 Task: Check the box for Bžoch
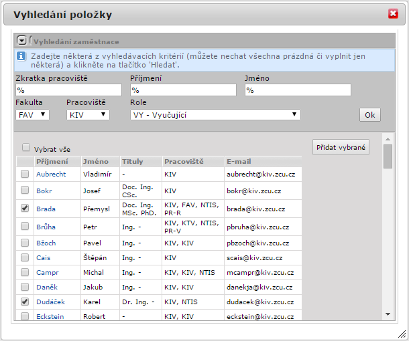point(25,243)
